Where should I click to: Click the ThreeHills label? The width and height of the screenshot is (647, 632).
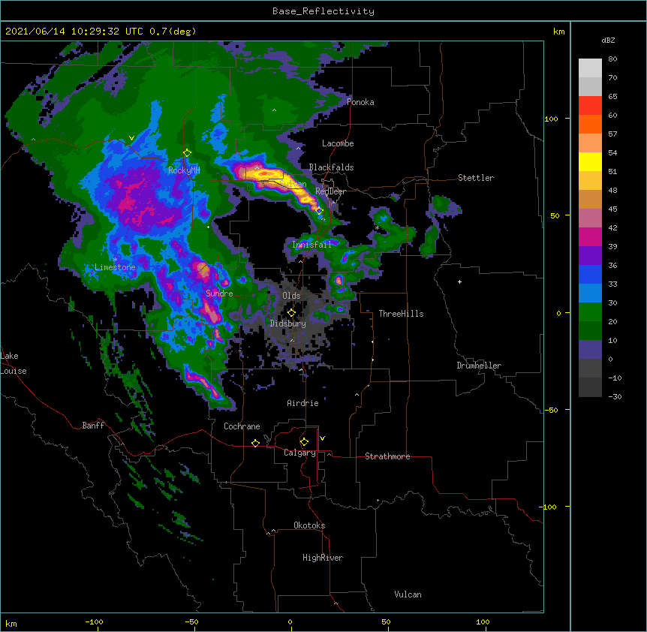click(x=401, y=314)
